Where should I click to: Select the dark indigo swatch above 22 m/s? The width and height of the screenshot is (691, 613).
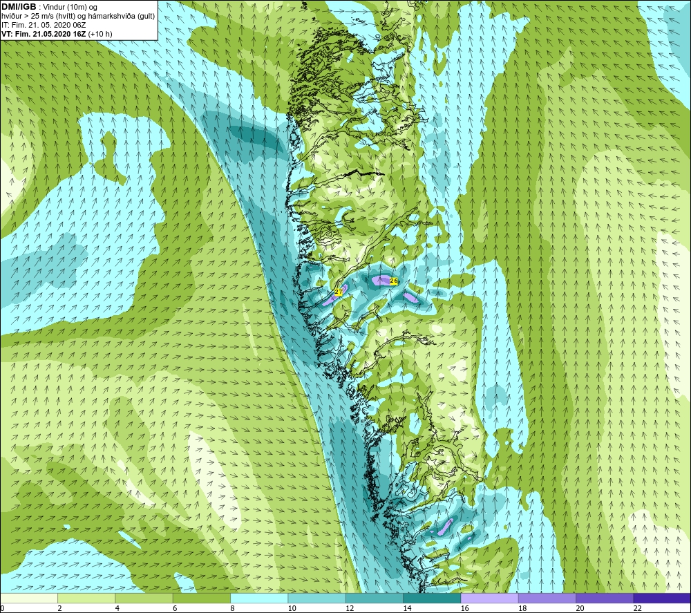pos(662,598)
